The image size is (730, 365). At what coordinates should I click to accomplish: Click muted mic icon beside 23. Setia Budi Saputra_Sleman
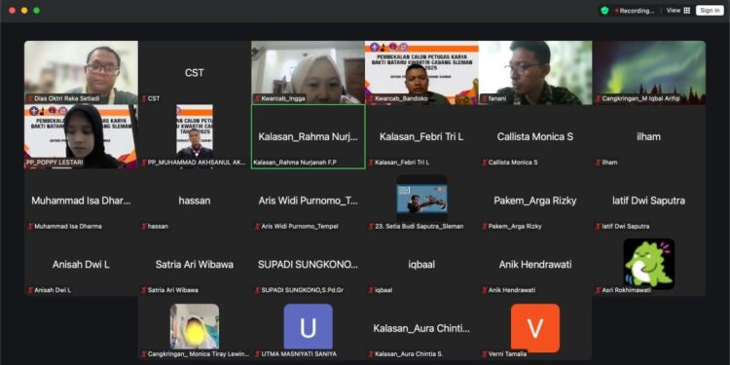(371, 226)
